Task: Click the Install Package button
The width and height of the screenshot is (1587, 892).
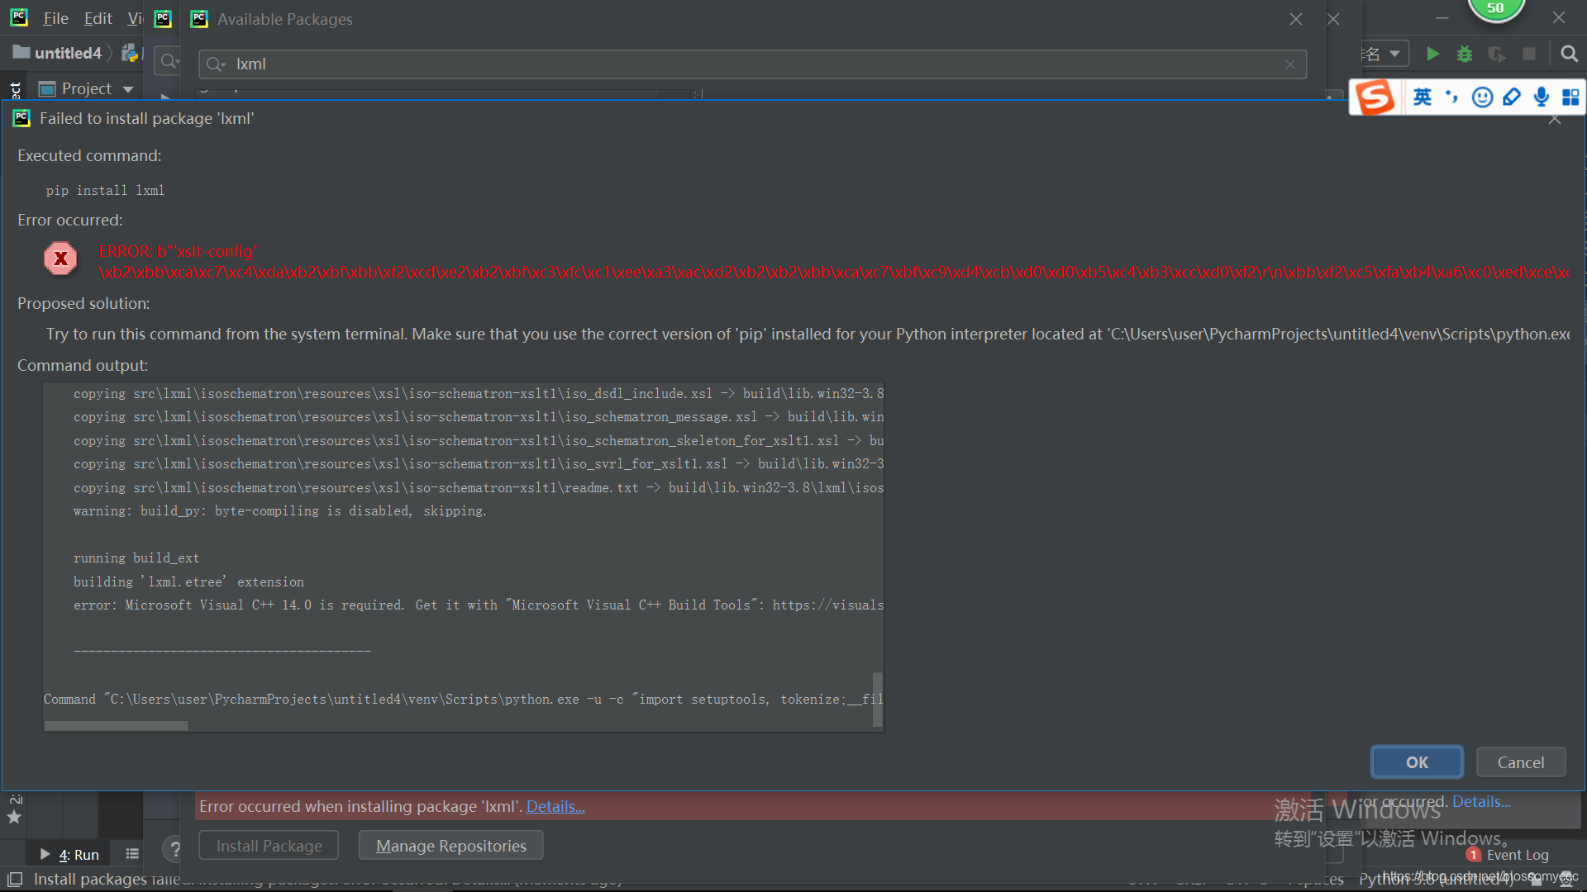Action: click(269, 846)
